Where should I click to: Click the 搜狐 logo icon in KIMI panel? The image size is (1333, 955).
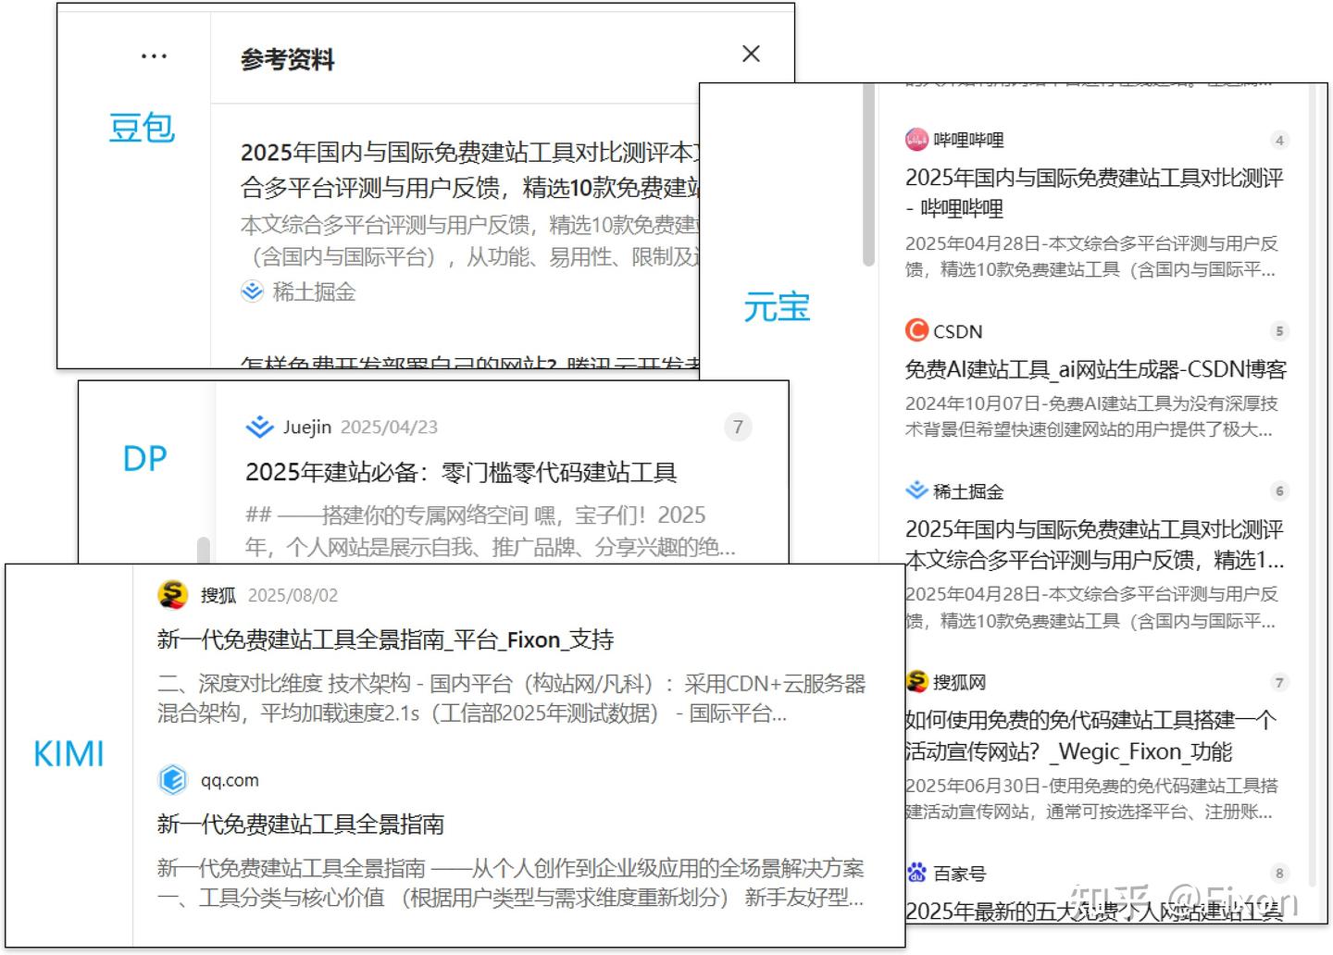click(x=173, y=595)
